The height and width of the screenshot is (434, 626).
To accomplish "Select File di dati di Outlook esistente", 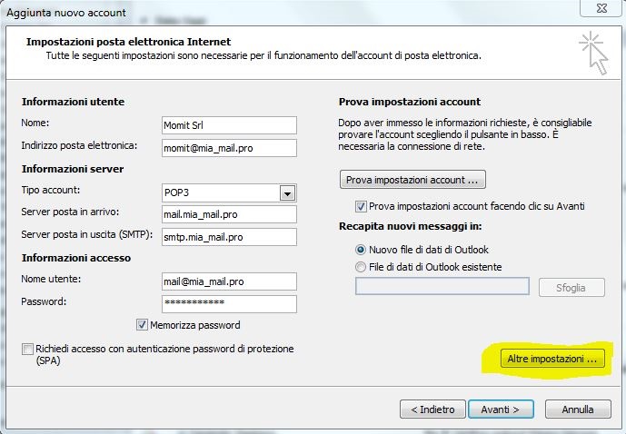I will pyautogui.click(x=362, y=267).
